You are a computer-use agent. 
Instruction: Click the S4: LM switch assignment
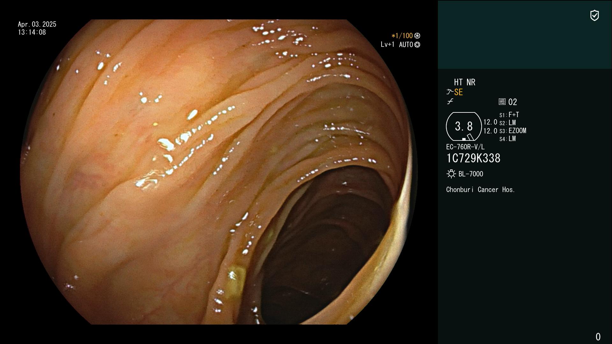(x=507, y=139)
